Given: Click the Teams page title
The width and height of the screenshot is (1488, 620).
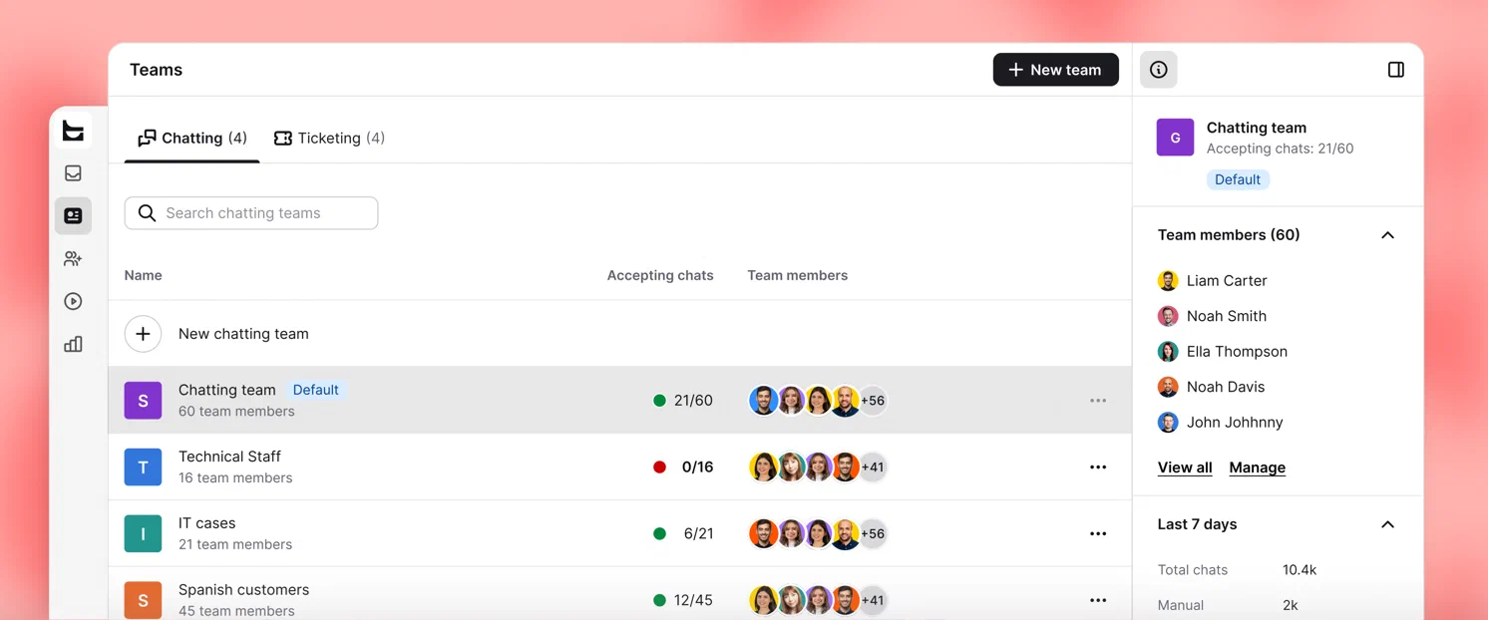Looking at the screenshot, I should click(x=156, y=70).
